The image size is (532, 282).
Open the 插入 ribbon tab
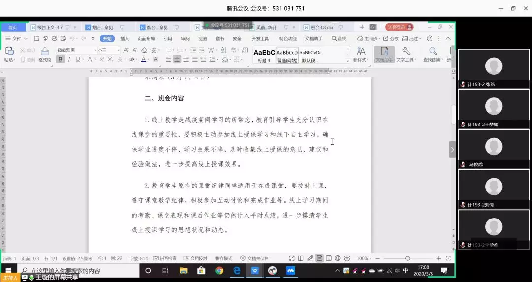125,38
